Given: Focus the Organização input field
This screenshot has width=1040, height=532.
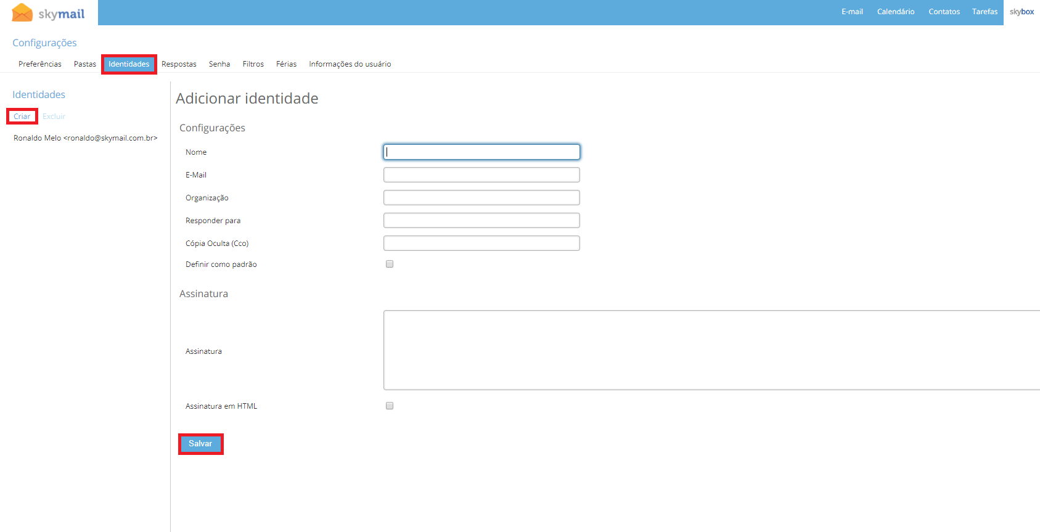Looking at the screenshot, I should tap(481, 198).
